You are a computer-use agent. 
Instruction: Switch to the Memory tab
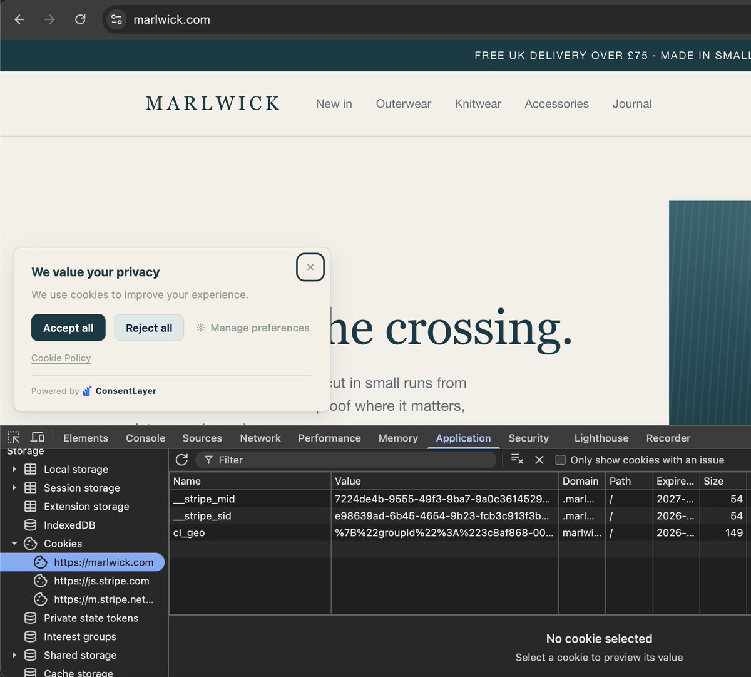point(398,438)
